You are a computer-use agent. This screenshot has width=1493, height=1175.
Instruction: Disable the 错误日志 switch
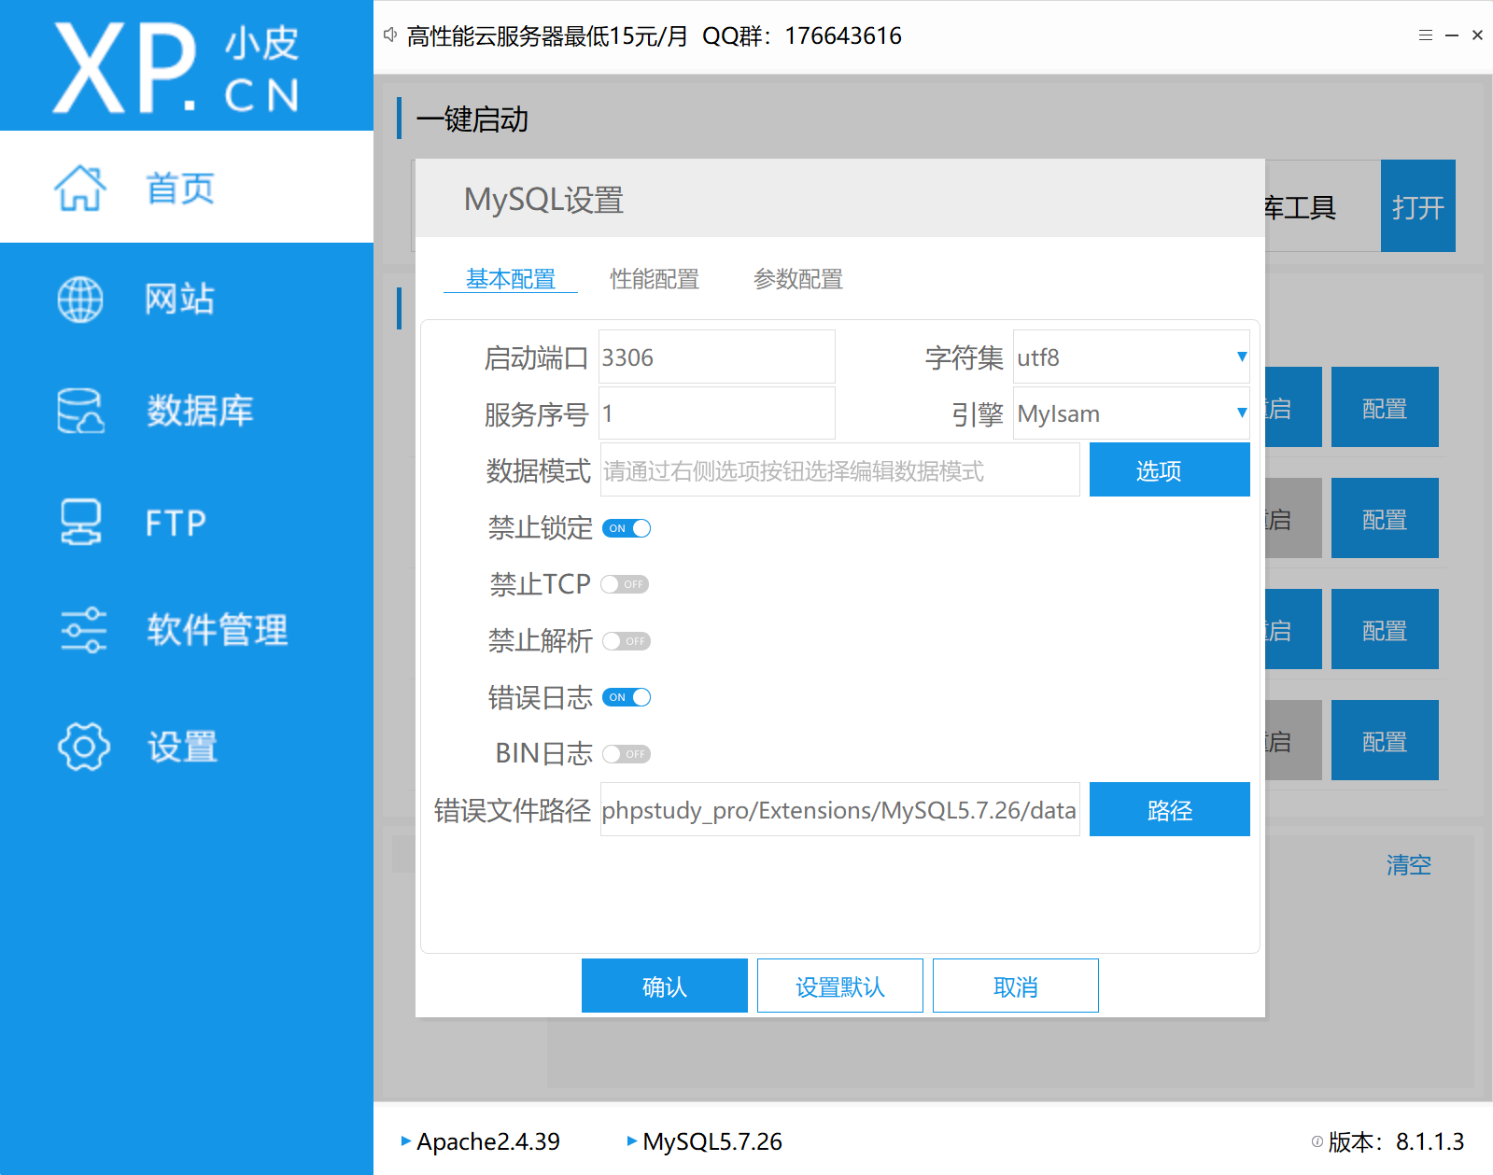pyautogui.click(x=627, y=697)
